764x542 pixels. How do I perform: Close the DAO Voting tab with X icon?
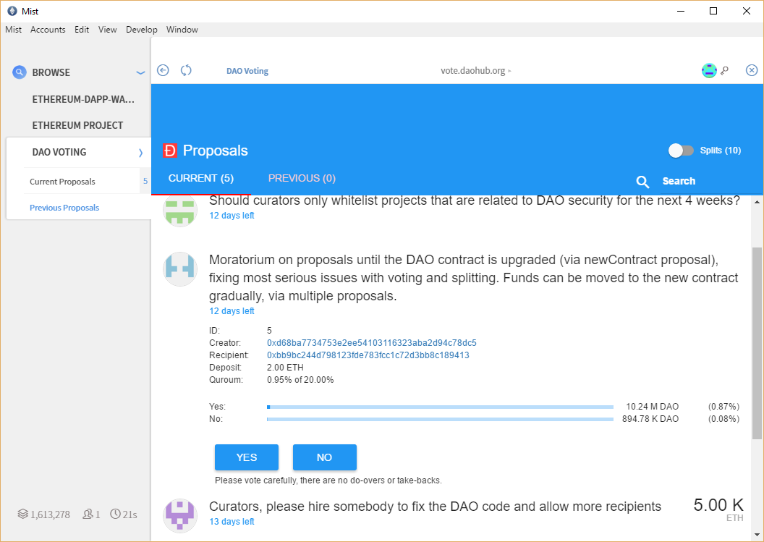click(x=752, y=71)
